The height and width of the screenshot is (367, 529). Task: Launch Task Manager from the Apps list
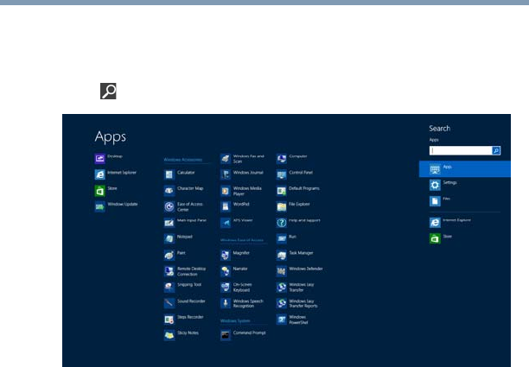281,254
